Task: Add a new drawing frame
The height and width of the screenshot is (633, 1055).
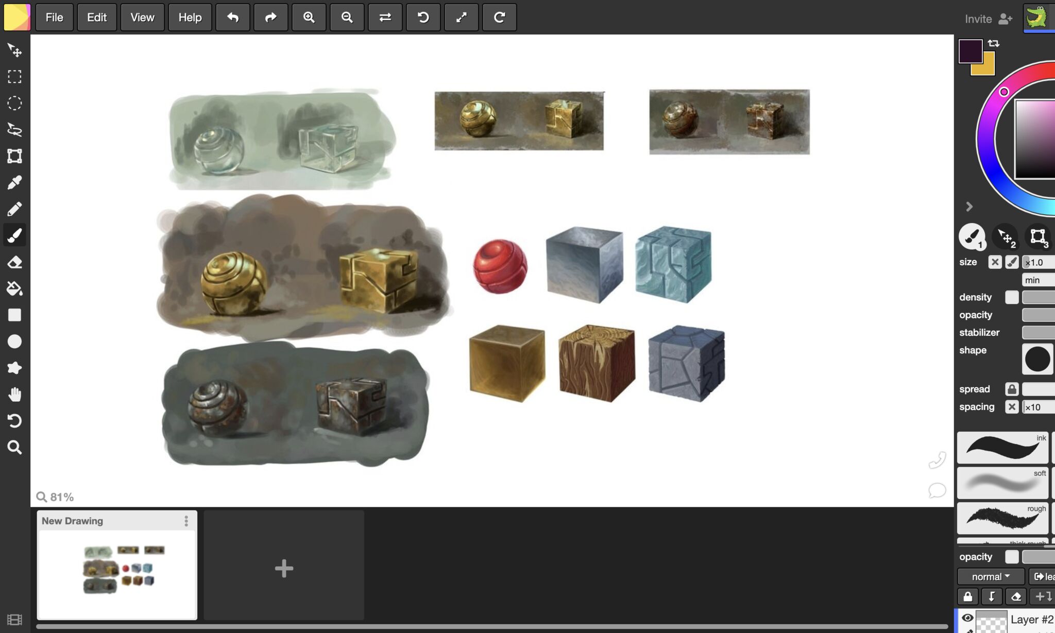Action: pyautogui.click(x=284, y=569)
